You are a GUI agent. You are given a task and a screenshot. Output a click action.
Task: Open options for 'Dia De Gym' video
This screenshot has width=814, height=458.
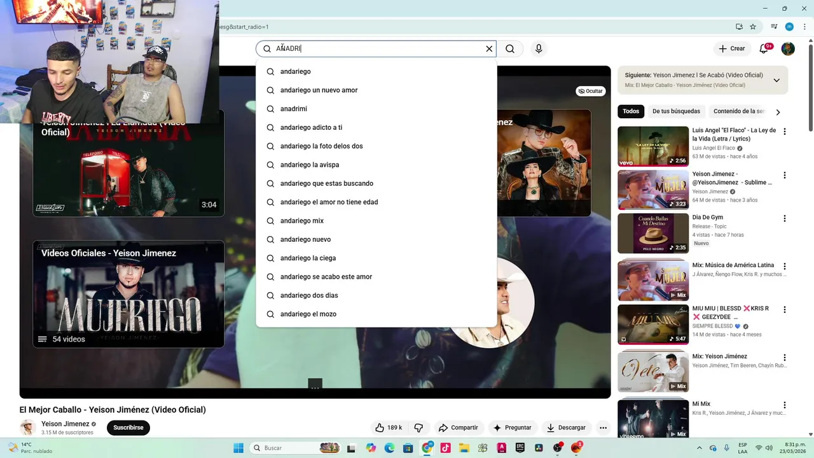pyautogui.click(x=785, y=218)
